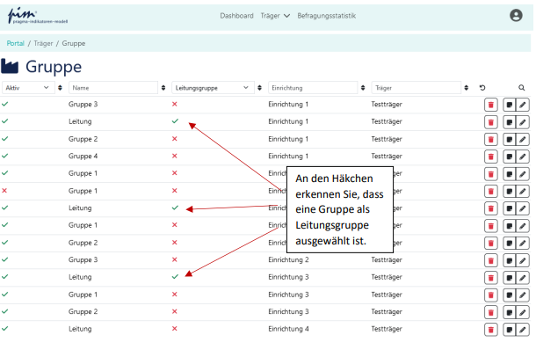This screenshot has width=536, height=357.
Task: Click the Portal breadcrumb link
Action: pyautogui.click(x=16, y=43)
